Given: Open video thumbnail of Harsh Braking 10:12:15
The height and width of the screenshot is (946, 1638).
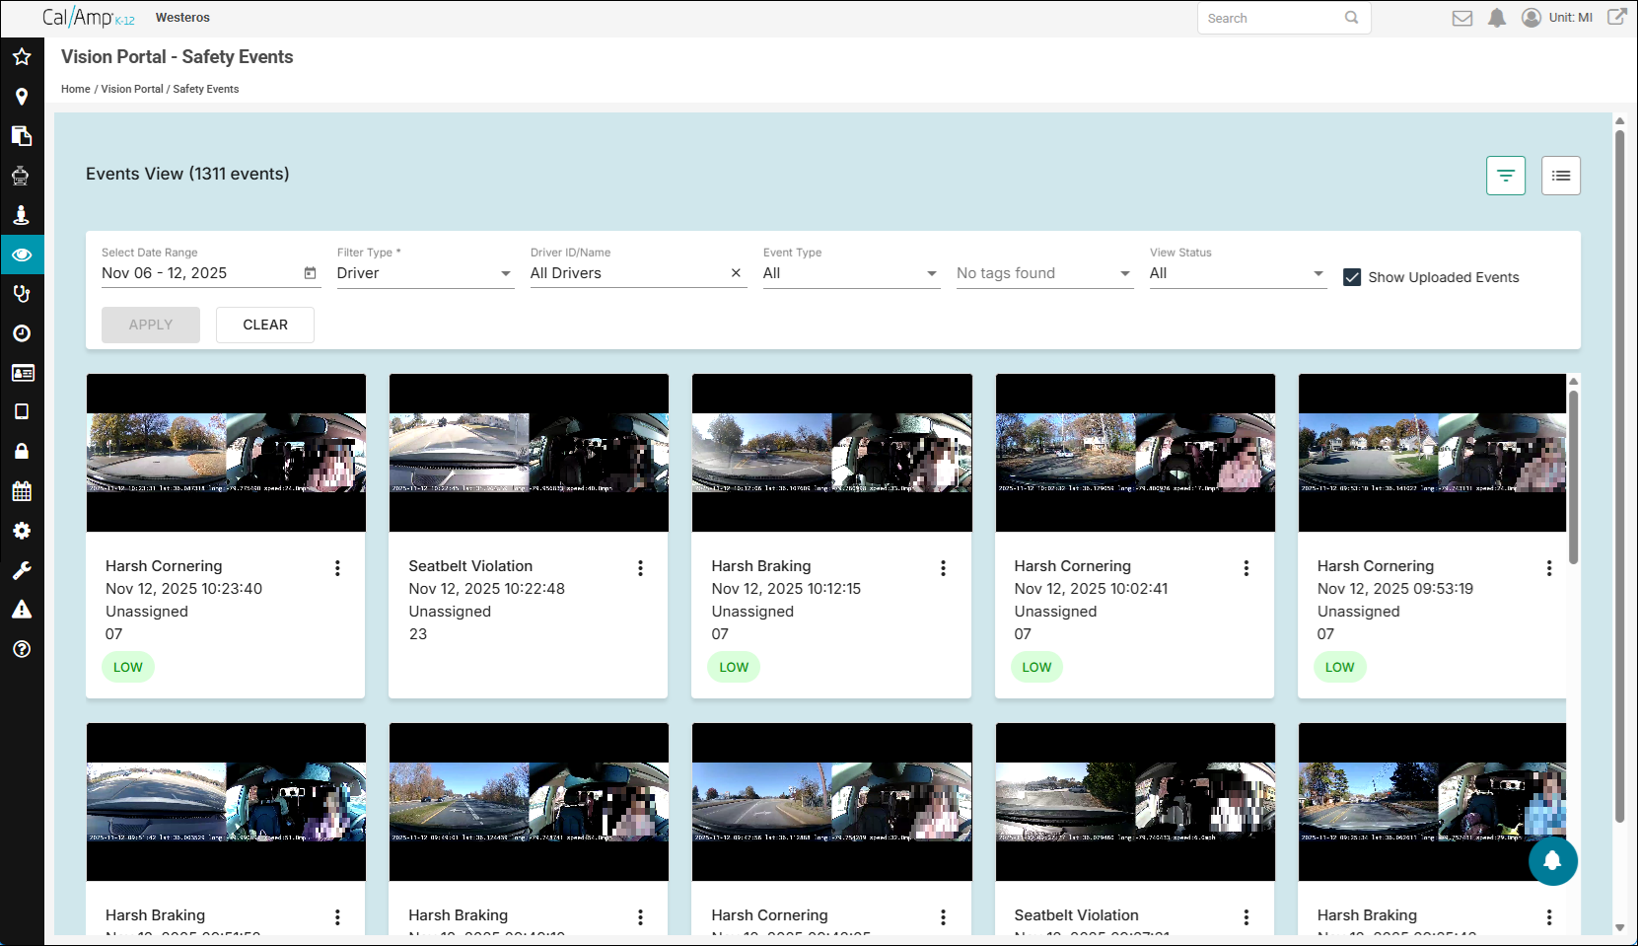Looking at the screenshot, I should [x=832, y=453].
